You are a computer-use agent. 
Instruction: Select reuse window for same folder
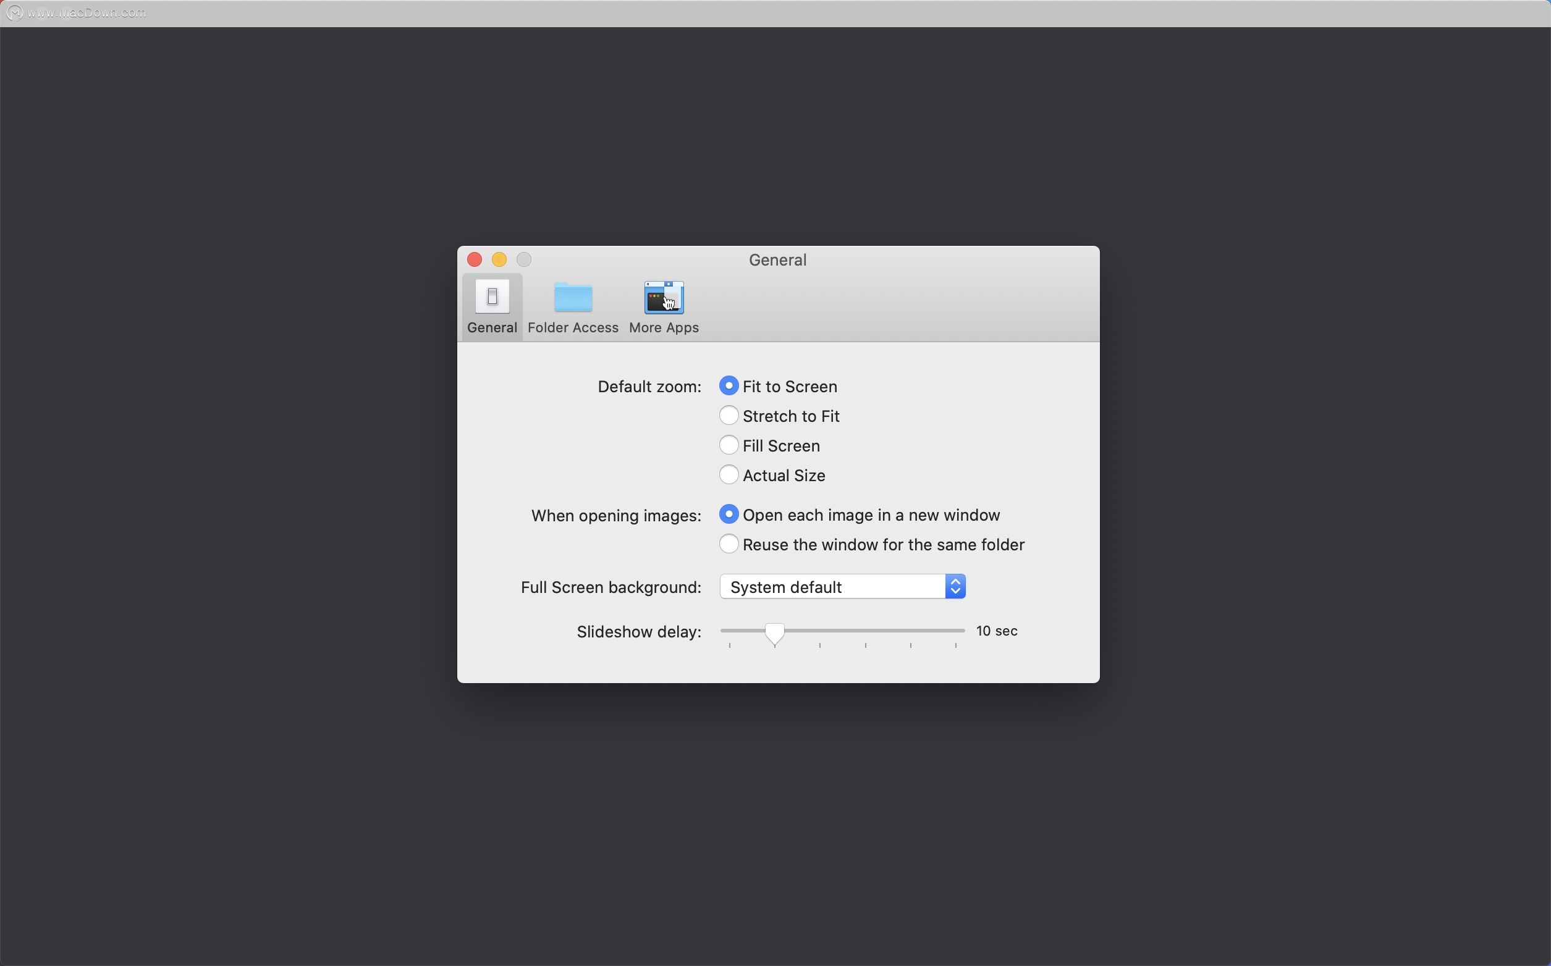pos(729,544)
